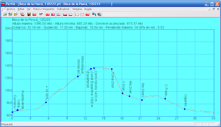Click the Canal Espartera 1360 m waypoint dot
The height and width of the screenshot is (127, 221).
pyautogui.click(x=91, y=69)
